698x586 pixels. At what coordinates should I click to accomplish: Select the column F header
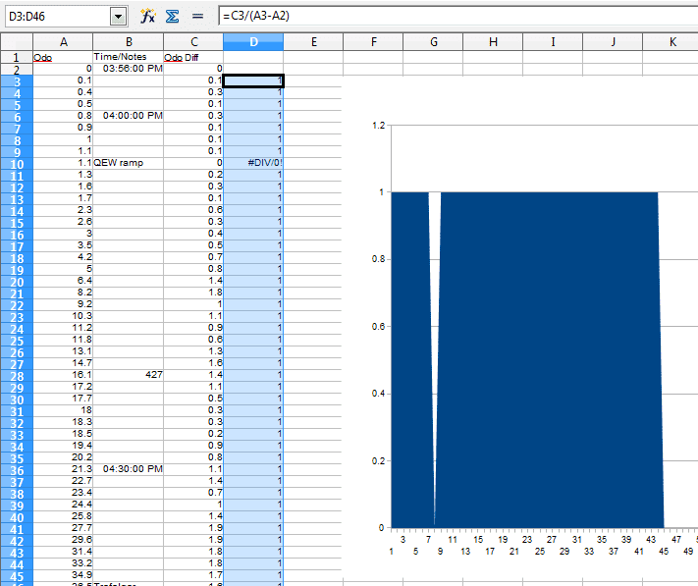373,41
